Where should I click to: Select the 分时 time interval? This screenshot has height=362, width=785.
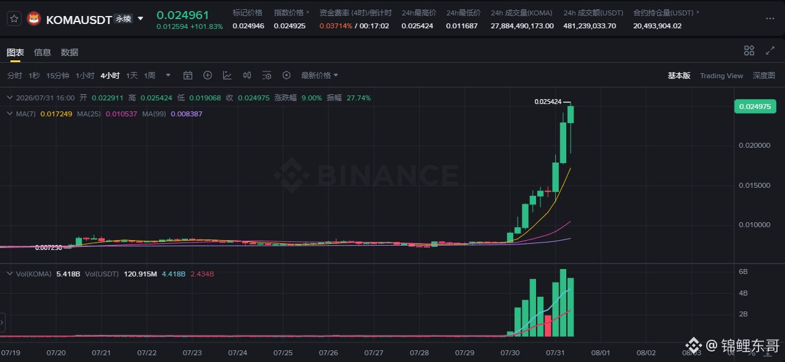[14, 76]
